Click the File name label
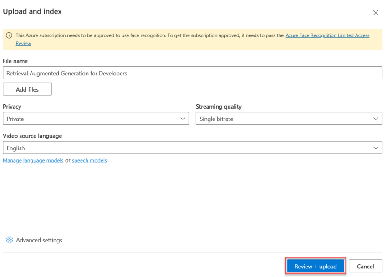Image resolution: width=387 pixels, height=277 pixels. pyautogui.click(x=15, y=61)
